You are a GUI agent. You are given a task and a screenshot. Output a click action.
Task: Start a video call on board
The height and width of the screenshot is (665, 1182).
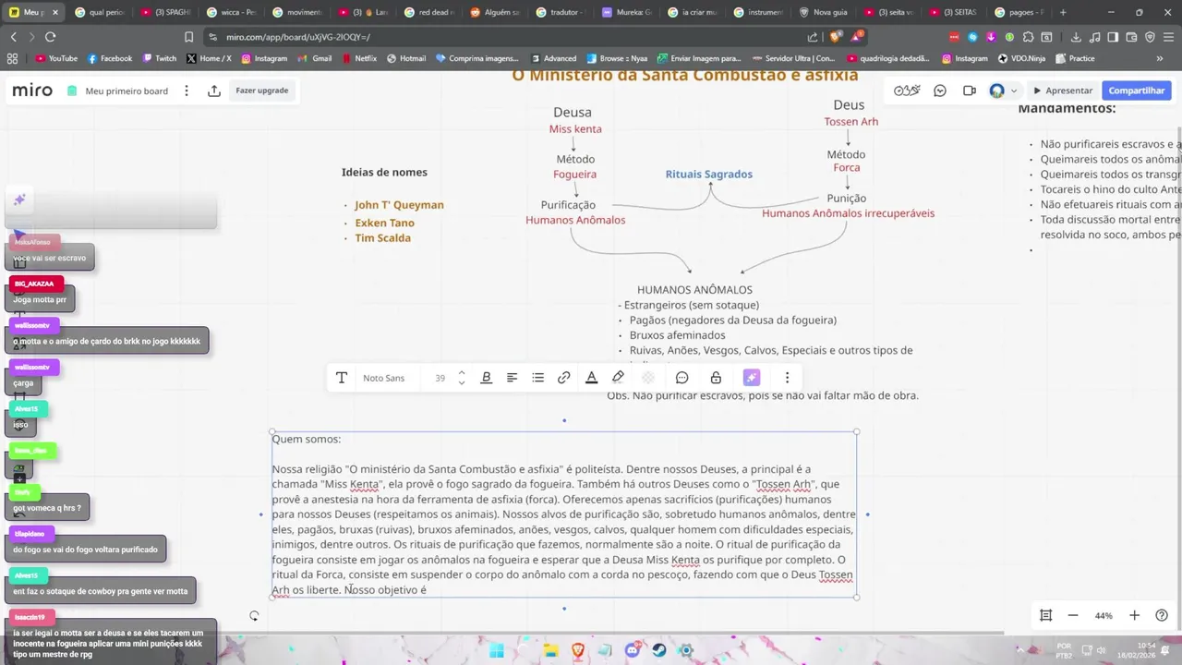pos(970,91)
